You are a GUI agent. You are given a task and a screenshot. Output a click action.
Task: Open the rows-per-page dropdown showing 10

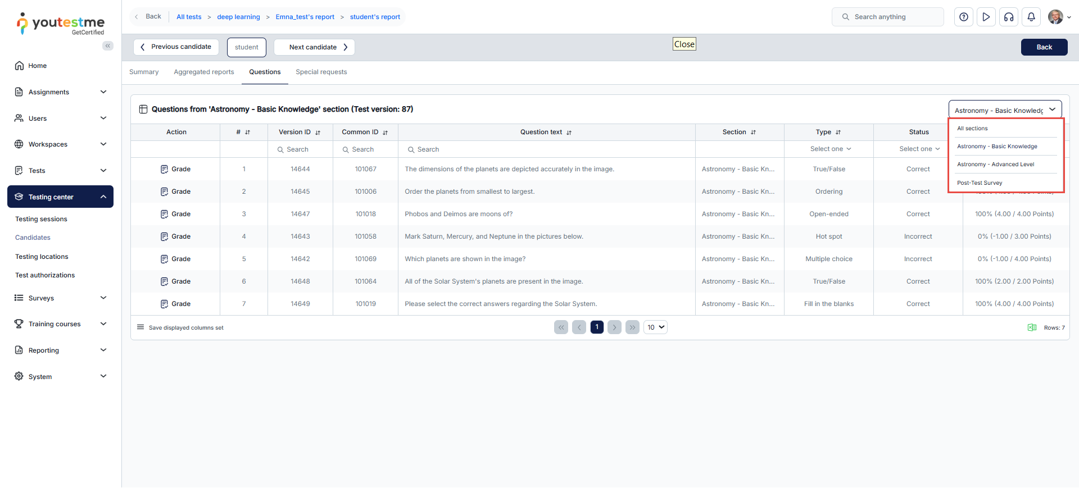pos(655,327)
